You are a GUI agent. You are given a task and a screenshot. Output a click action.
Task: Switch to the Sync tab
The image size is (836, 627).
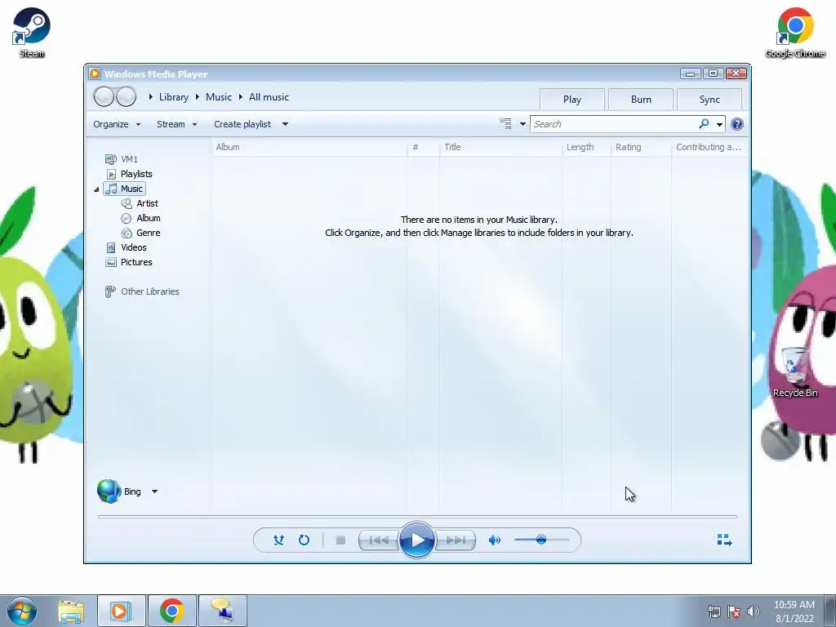pyautogui.click(x=709, y=100)
